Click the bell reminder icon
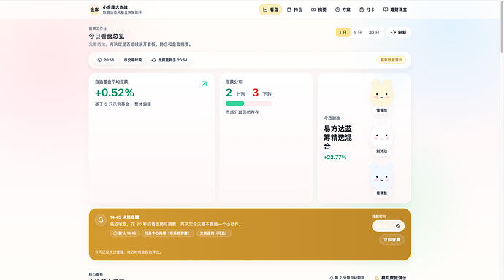 click(101, 220)
